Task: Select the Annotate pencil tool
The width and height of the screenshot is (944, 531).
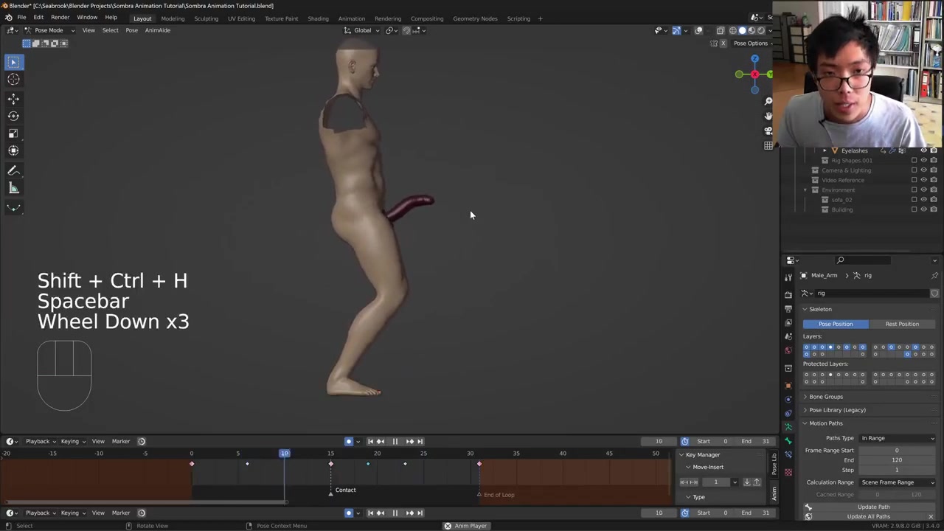Action: coord(13,170)
